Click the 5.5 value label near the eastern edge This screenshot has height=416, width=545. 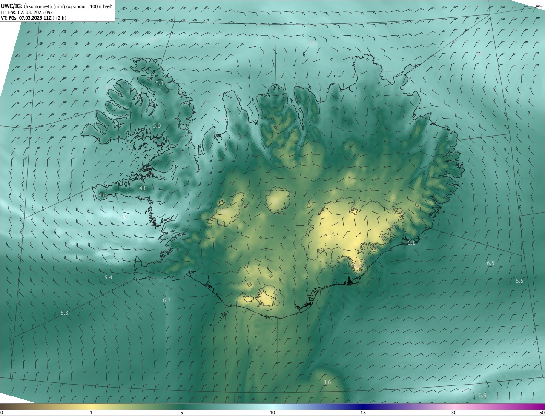519,281
